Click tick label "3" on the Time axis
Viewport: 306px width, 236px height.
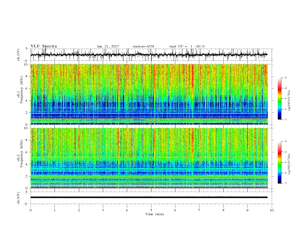tap(103, 210)
